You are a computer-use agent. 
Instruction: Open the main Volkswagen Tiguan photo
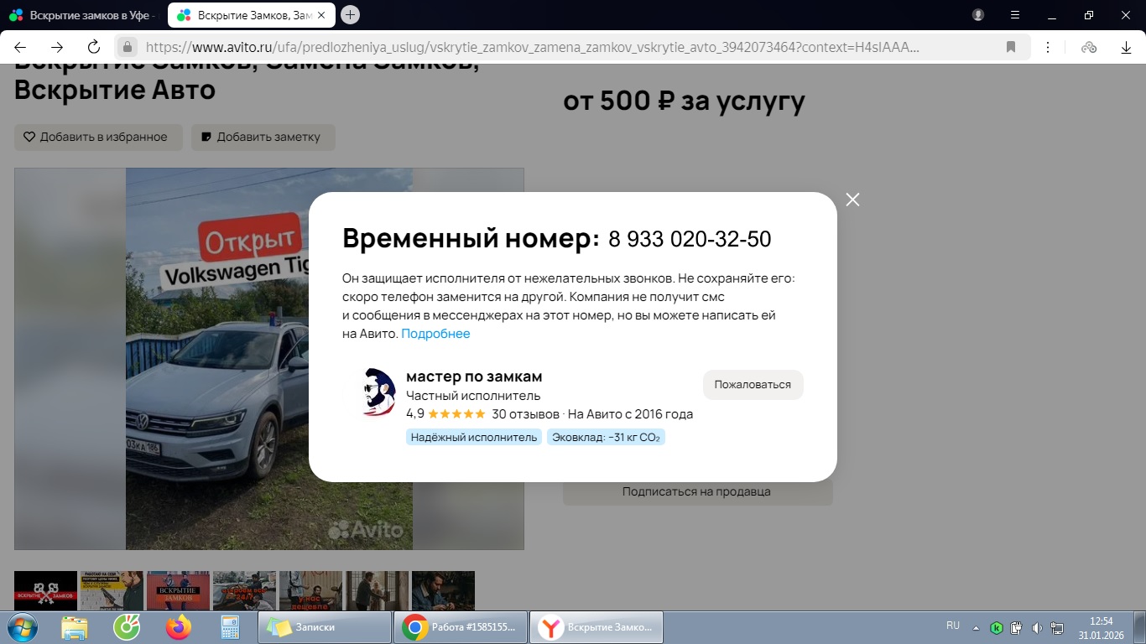click(268, 359)
